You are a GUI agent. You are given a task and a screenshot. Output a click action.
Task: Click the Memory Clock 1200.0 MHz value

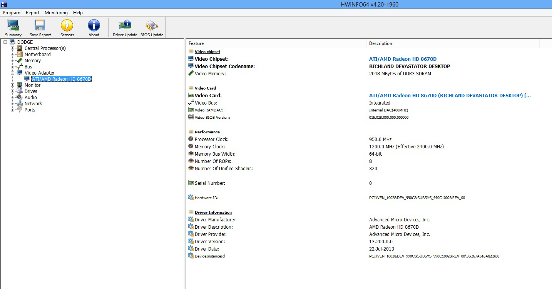click(406, 146)
